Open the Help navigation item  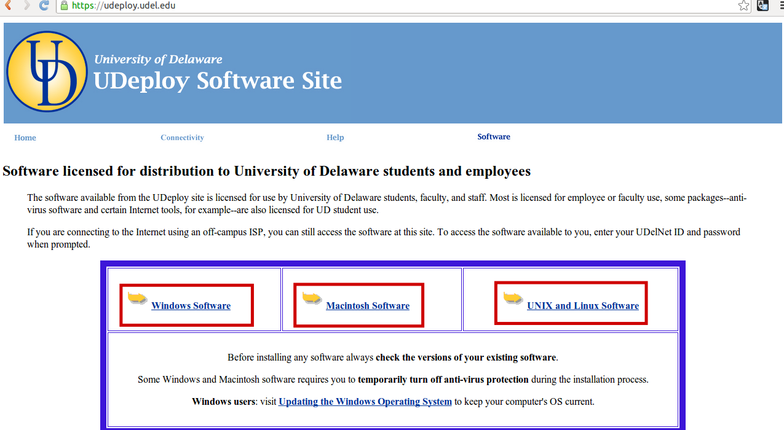(335, 138)
